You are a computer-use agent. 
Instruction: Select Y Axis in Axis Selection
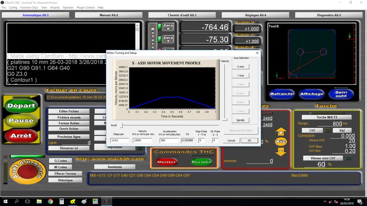[240, 76]
